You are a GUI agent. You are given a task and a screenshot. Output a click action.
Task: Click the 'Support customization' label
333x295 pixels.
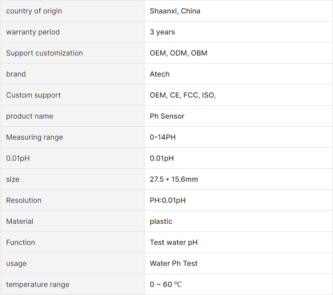point(44,53)
